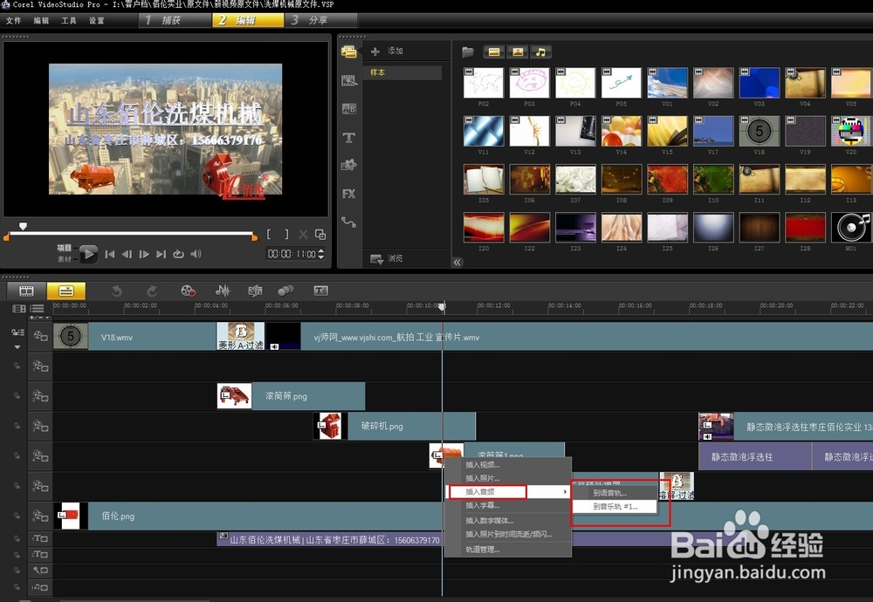
Task: Click the 添加 add folder button
Action: pyautogui.click(x=387, y=51)
